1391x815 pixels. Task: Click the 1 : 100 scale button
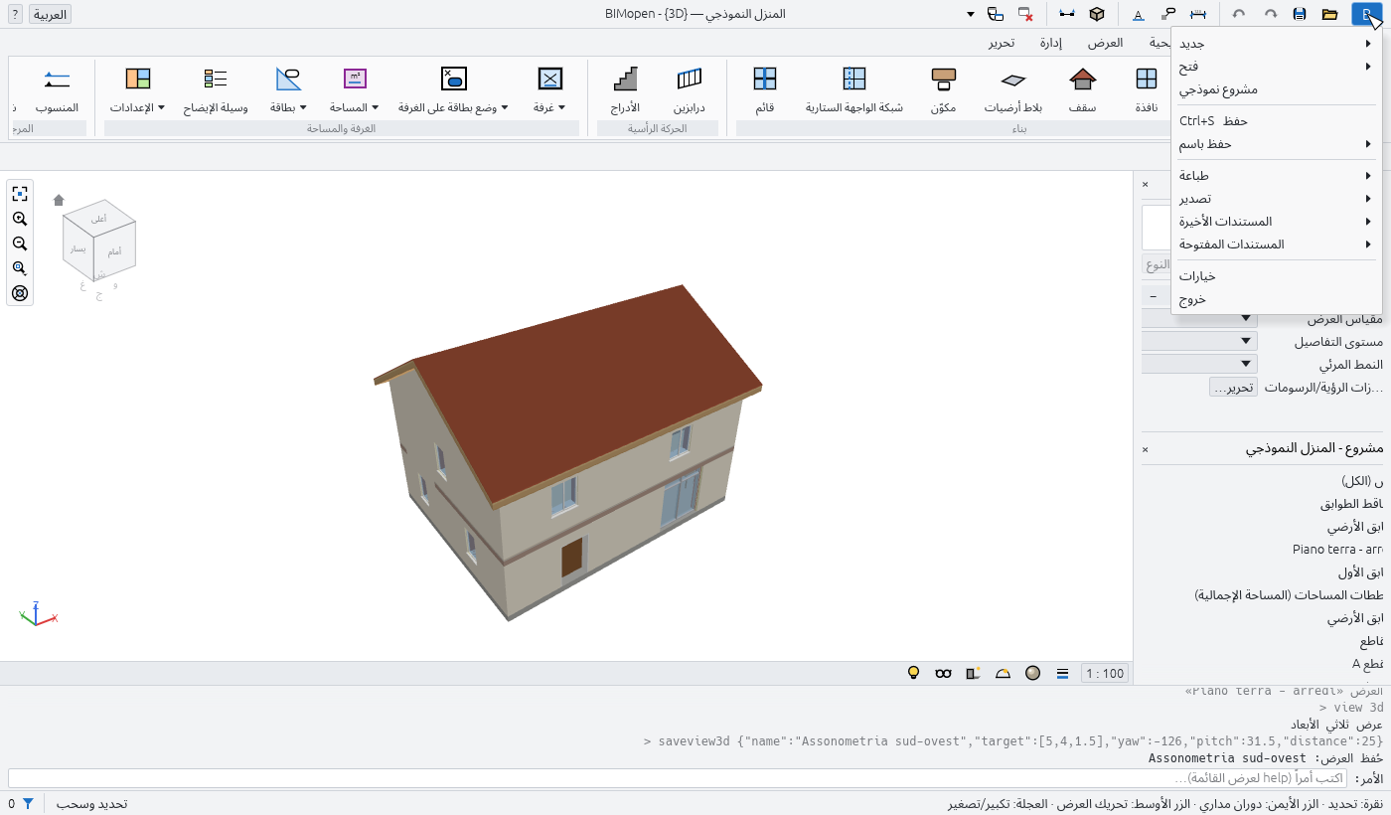(x=1105, y=673)
